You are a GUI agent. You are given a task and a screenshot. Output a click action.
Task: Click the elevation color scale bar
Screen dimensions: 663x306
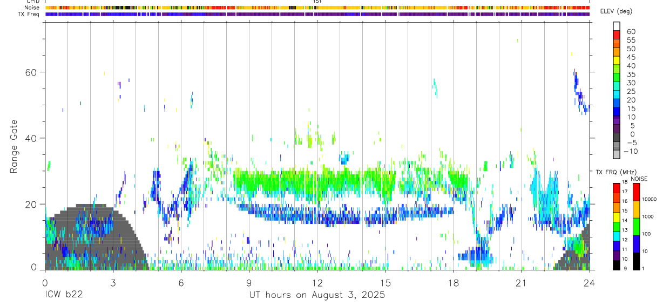click(617, 89)
